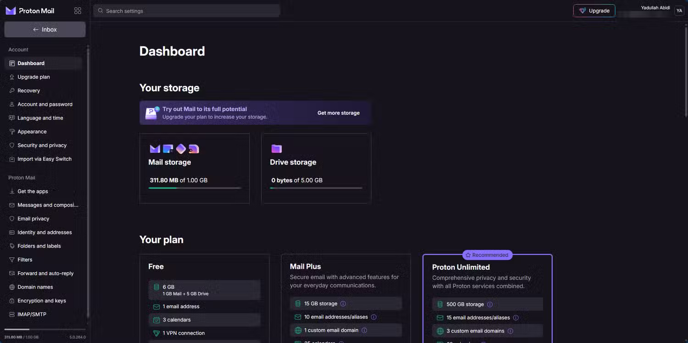Open the Proton apps grid switcher

pos(78,11)
